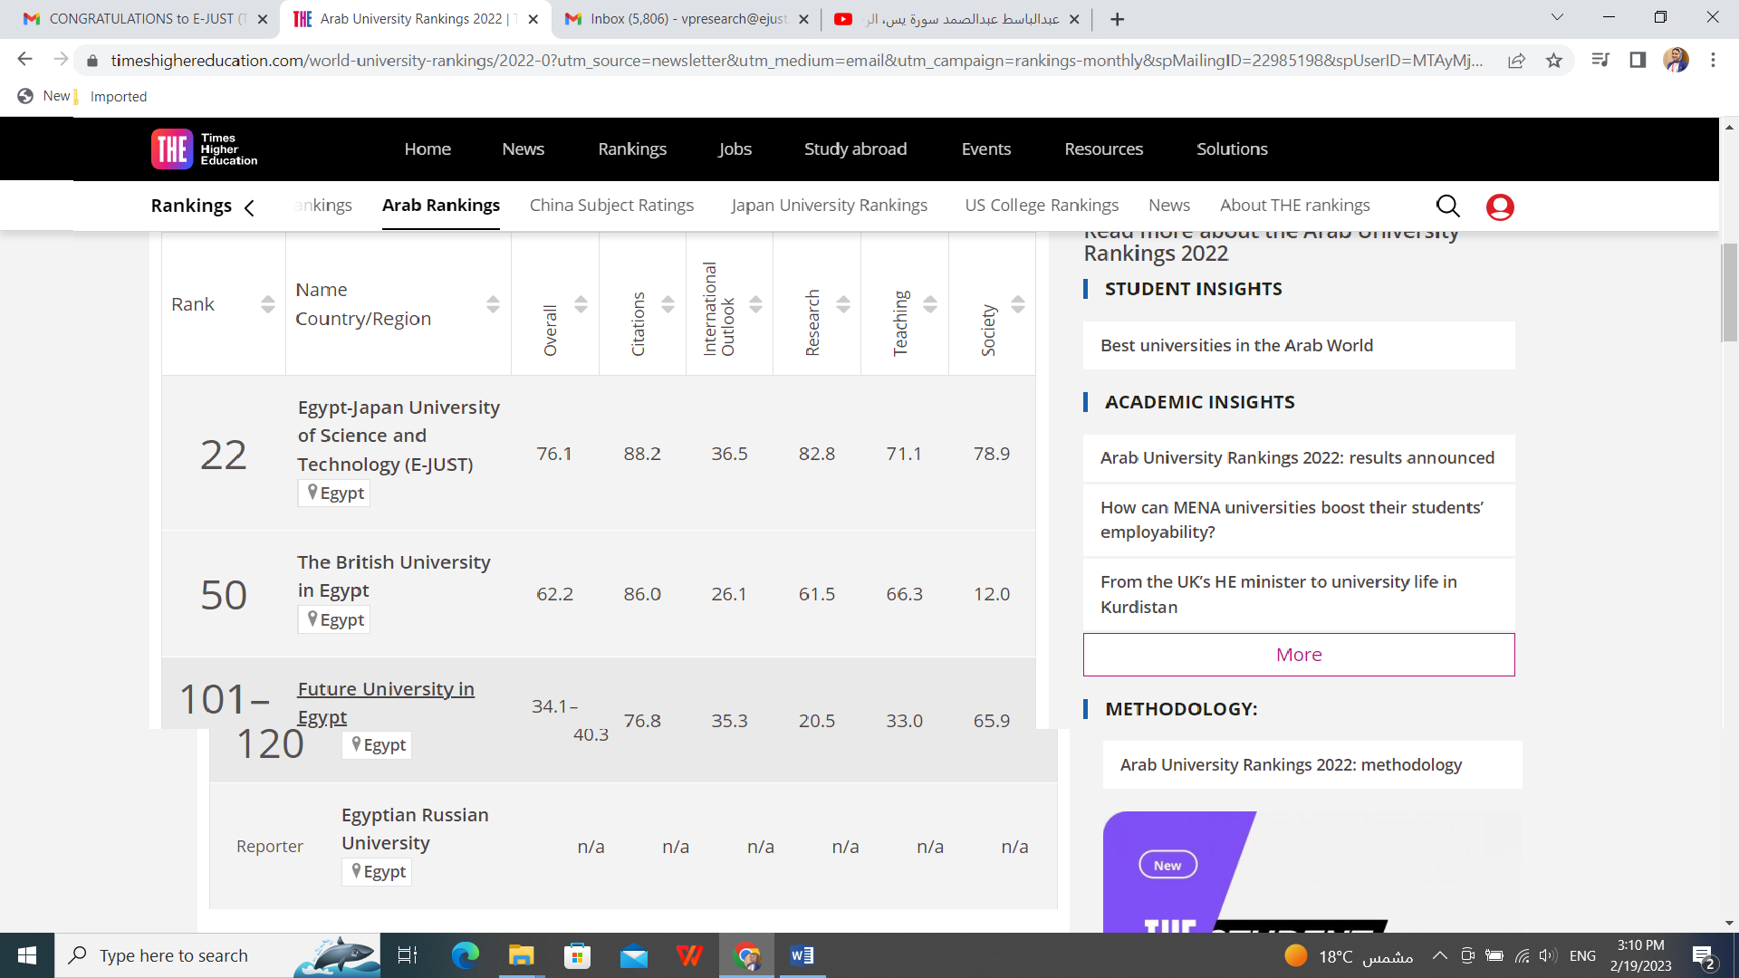
Task: Open the Home menu item
Action: 428,149
